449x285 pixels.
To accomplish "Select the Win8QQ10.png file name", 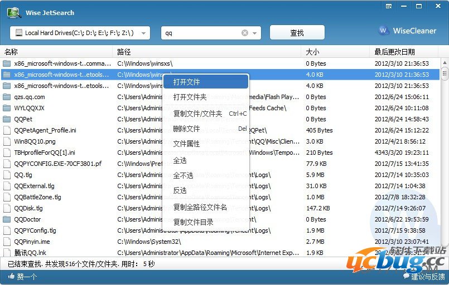I will [35, 141].
